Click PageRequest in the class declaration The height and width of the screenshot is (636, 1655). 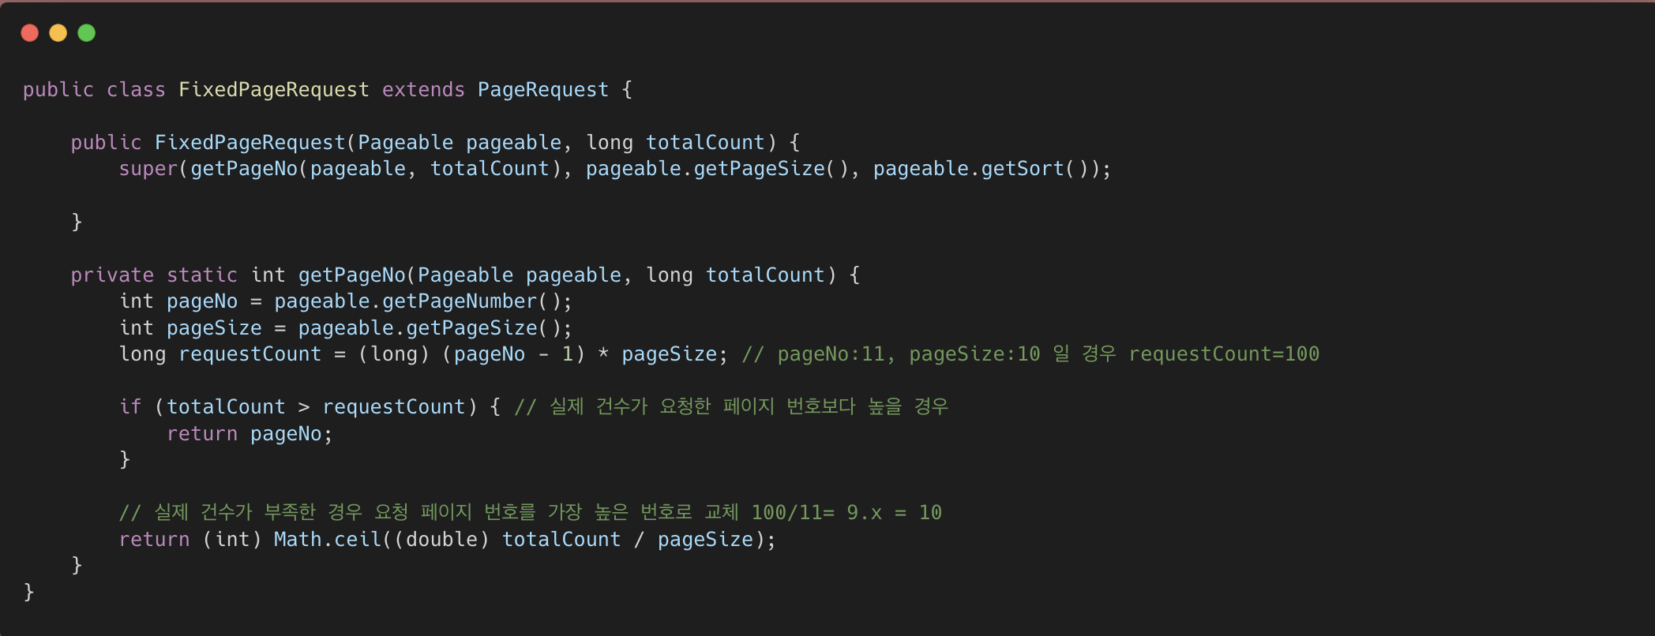tap(543, 90)
